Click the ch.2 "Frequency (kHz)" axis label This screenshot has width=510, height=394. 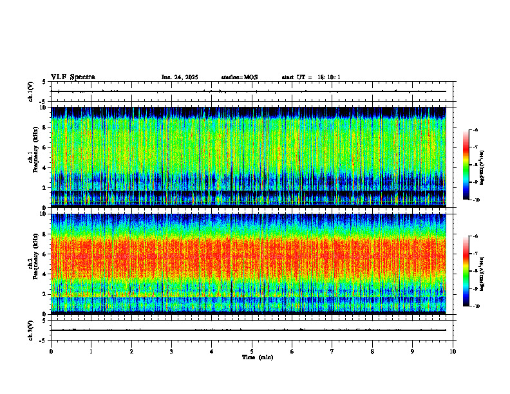click(35, 256)
